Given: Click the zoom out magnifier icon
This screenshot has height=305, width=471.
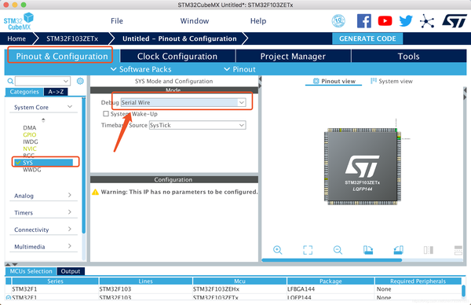Looking at the screenshot, I should tap(338, 250).
